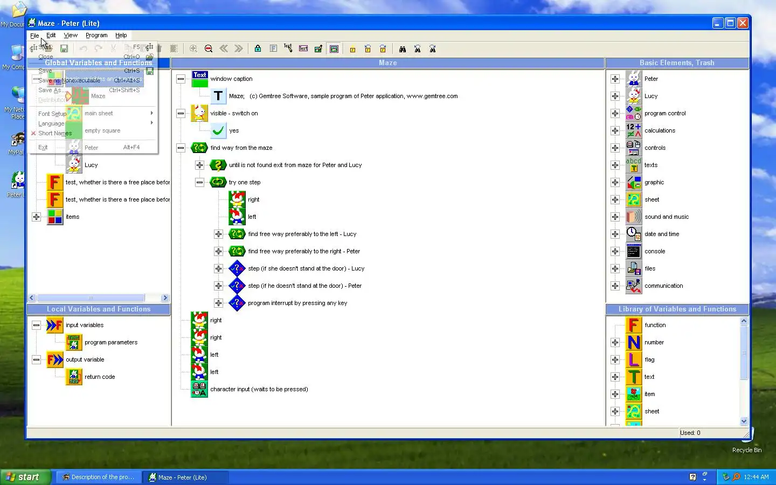The height and width of the screenshot is (485, 776).
Task: Select the Text window caption icon
Action: (x=200, y=79)
